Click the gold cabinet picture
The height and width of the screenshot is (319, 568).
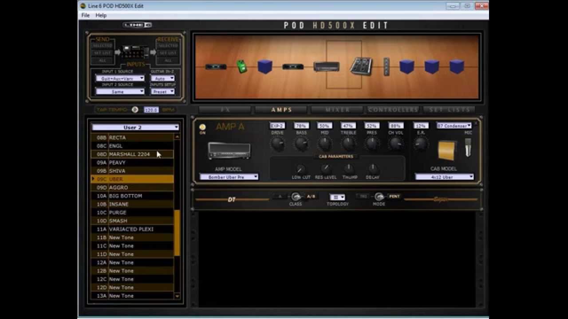coord(447,150)
